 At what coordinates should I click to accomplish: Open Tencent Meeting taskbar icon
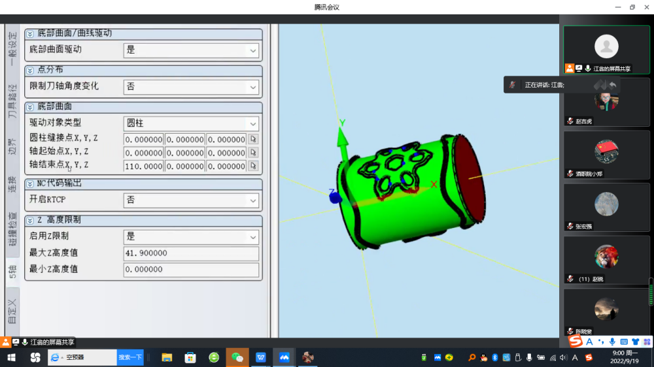284,357
